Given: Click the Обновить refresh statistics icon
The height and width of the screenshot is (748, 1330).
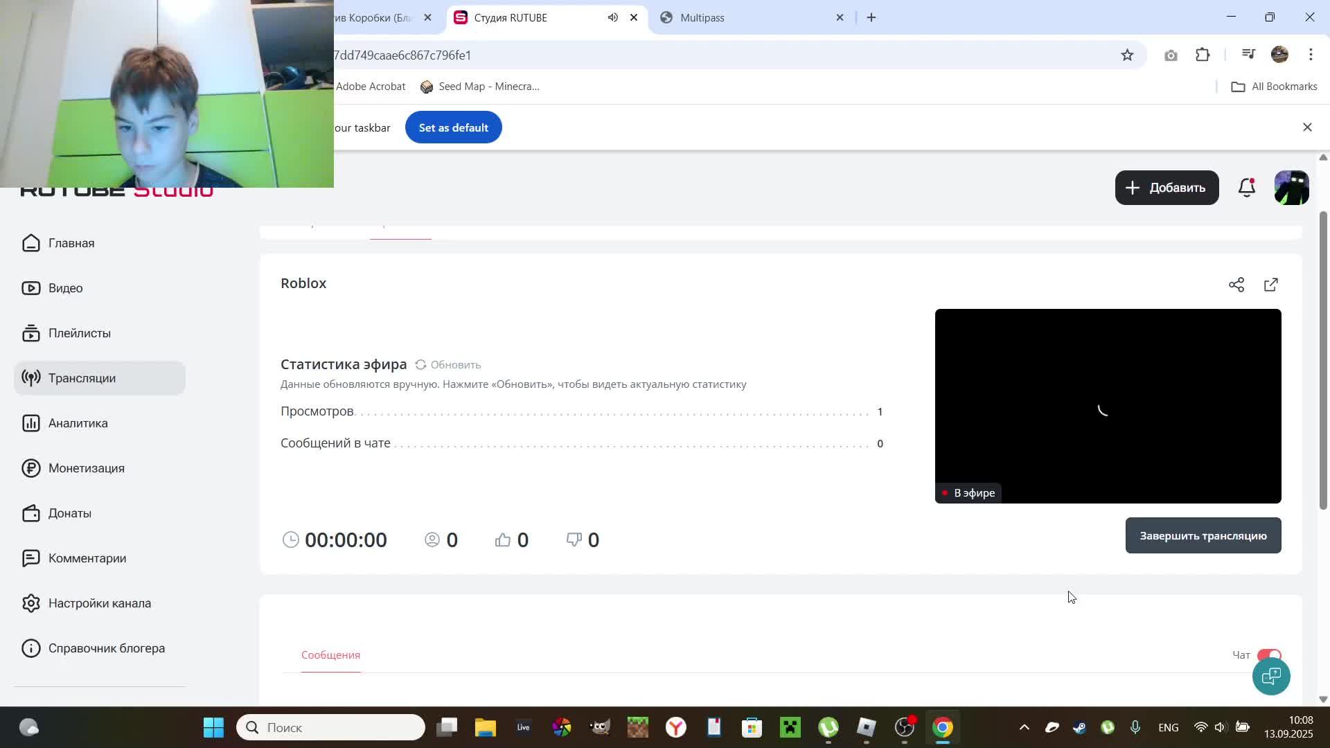Looking at the screenshot, I should 420,365.
